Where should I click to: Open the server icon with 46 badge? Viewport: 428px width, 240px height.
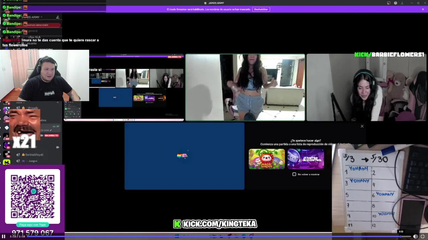pyautogui.click(x=7, y=154)
